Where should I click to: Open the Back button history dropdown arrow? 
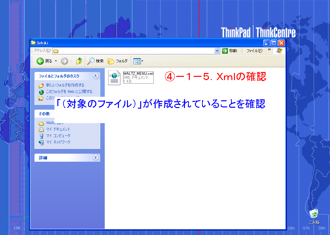click(56, 61)
